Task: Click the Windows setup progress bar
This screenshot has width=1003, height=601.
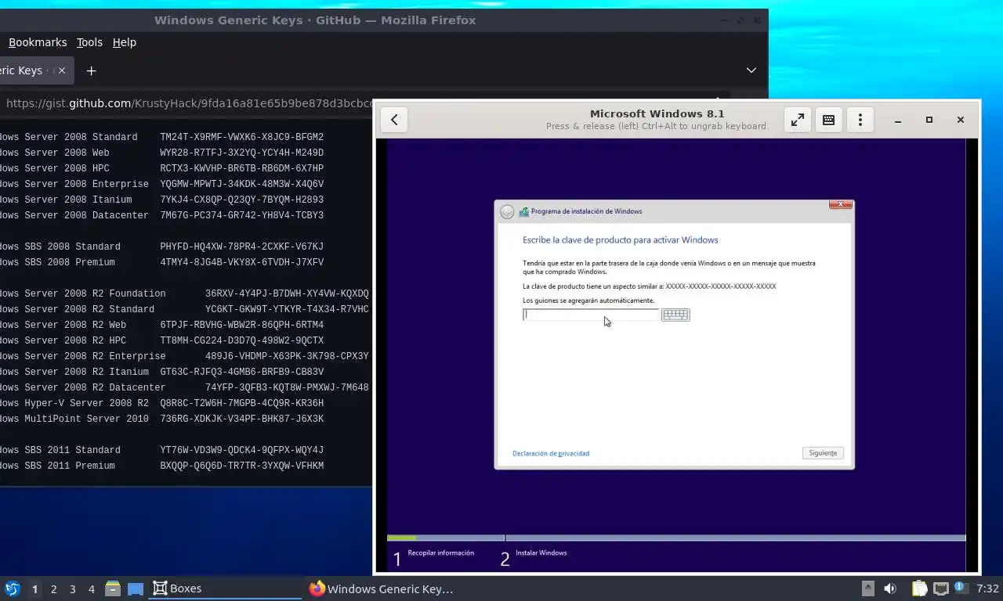Action: (x=676, y=538)
